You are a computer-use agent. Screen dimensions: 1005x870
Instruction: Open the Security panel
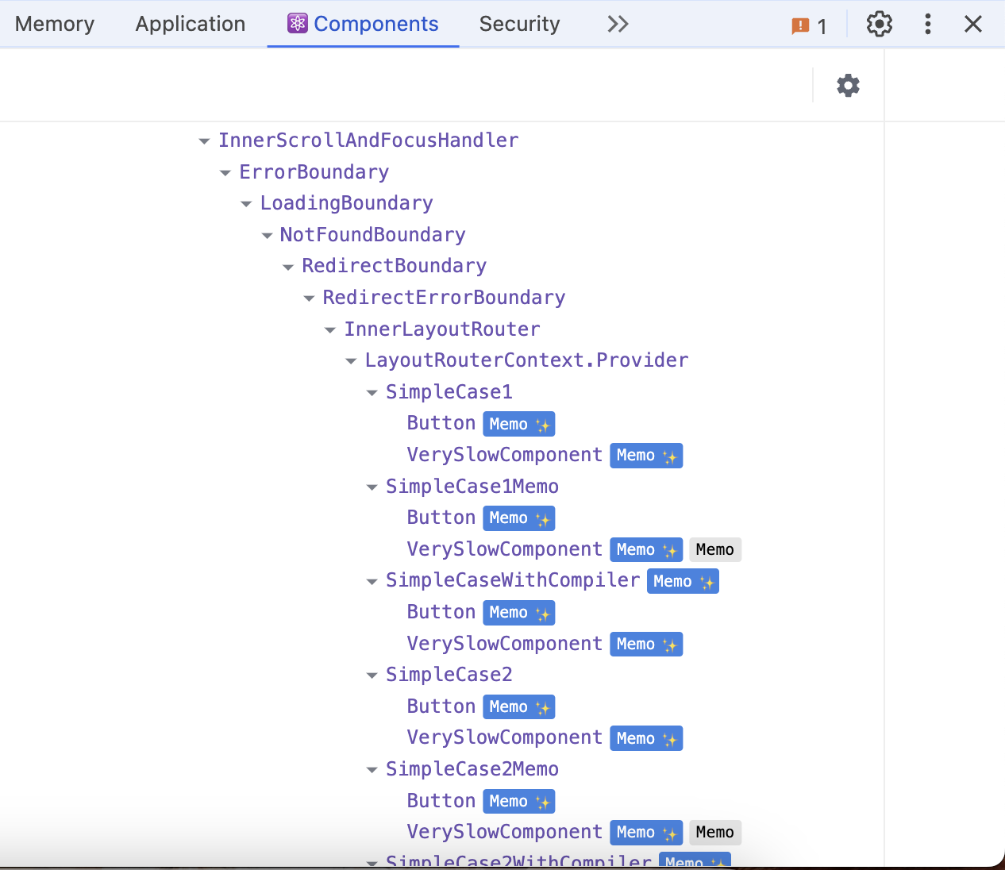click(x=519, y=24)
